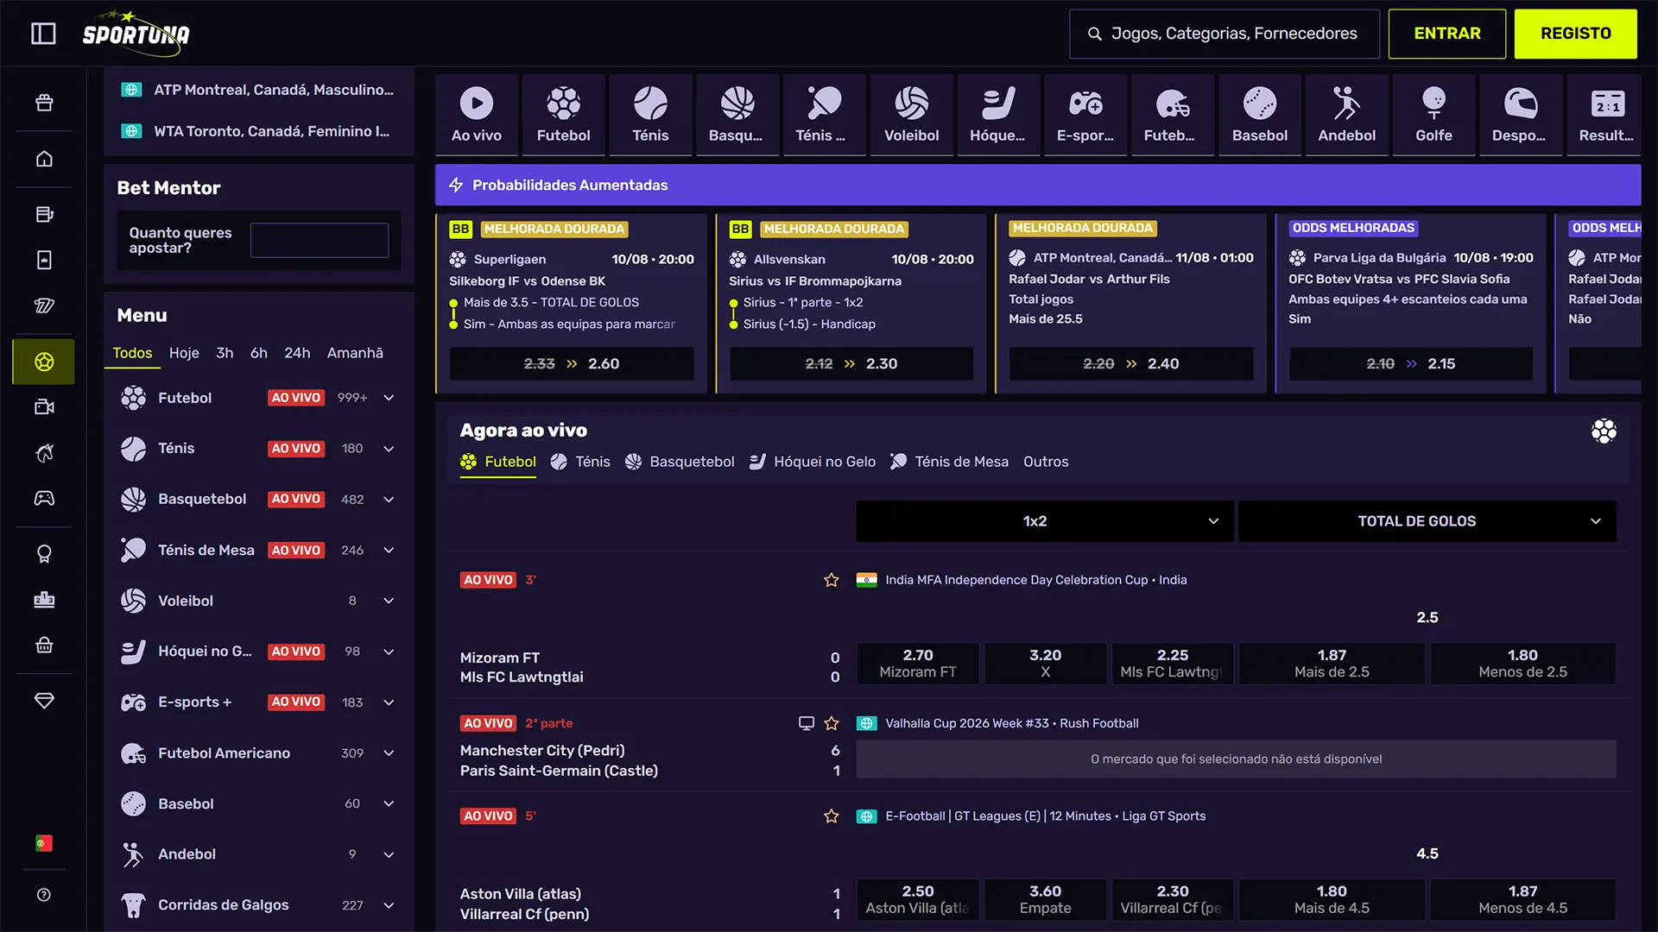Bet on Mizoram FT at 2.70

tap(918, 664)
